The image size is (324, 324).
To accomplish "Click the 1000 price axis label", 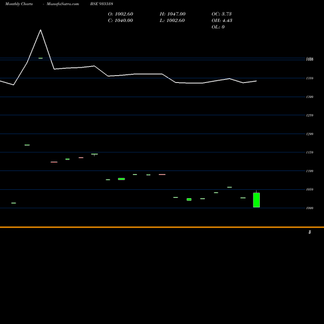I will pos(310,208).
